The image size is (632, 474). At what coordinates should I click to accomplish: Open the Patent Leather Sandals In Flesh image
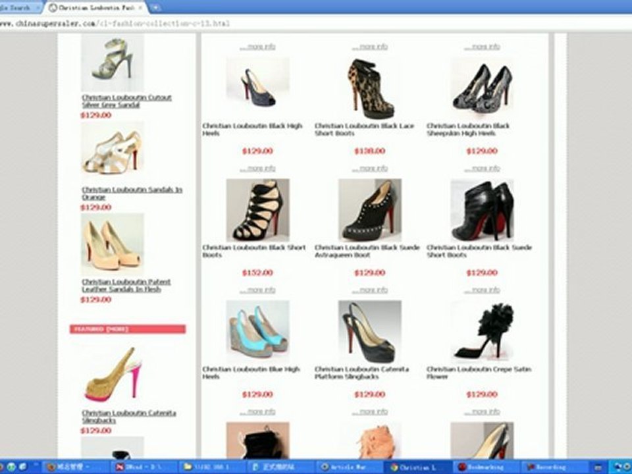tap(113, 244)
